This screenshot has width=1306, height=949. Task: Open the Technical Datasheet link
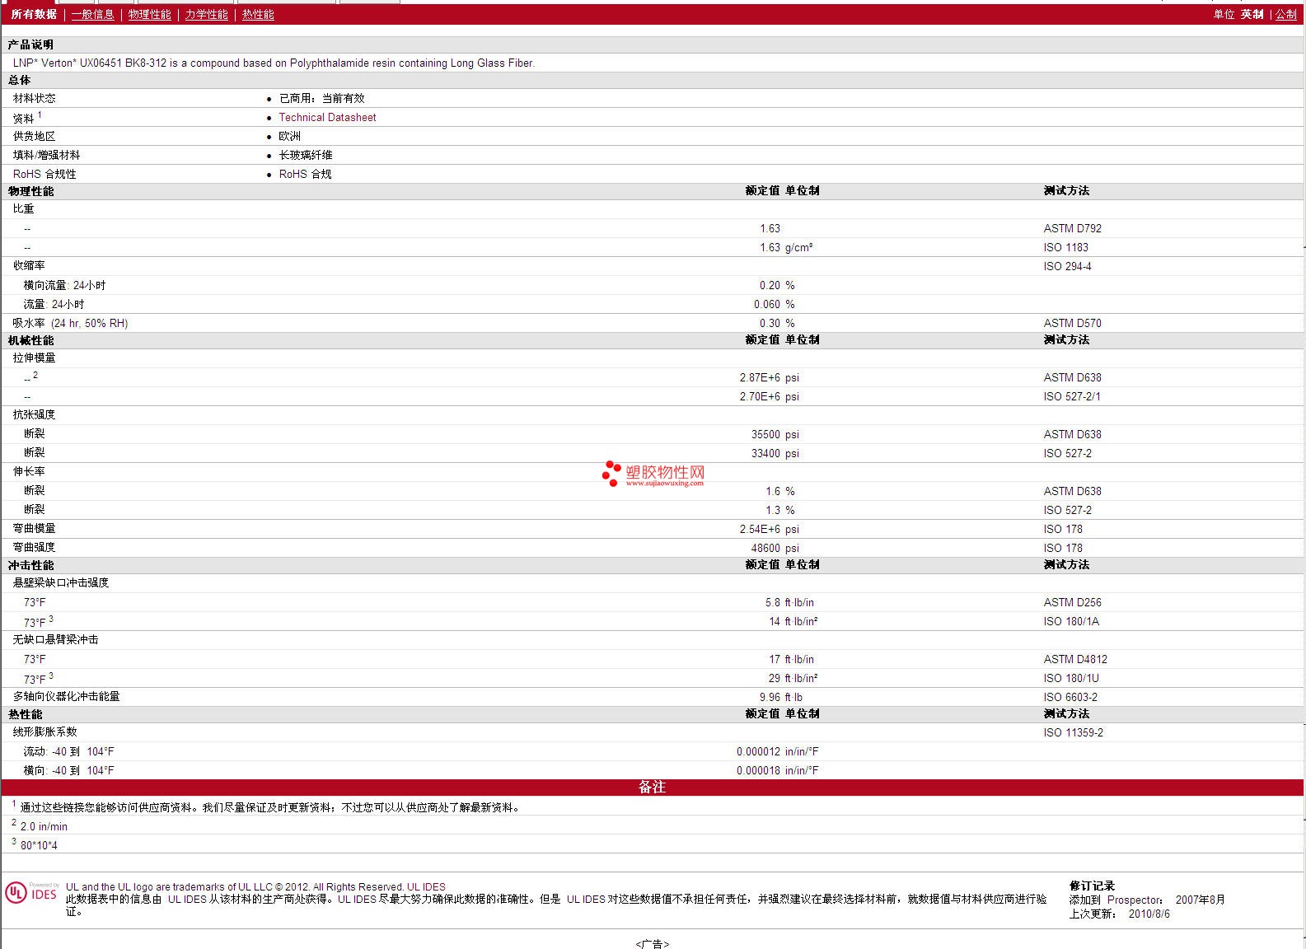point(327,117)
